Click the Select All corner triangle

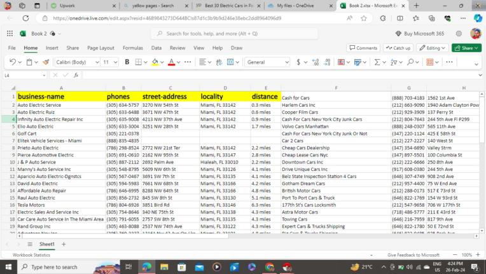tap(13, 88)
